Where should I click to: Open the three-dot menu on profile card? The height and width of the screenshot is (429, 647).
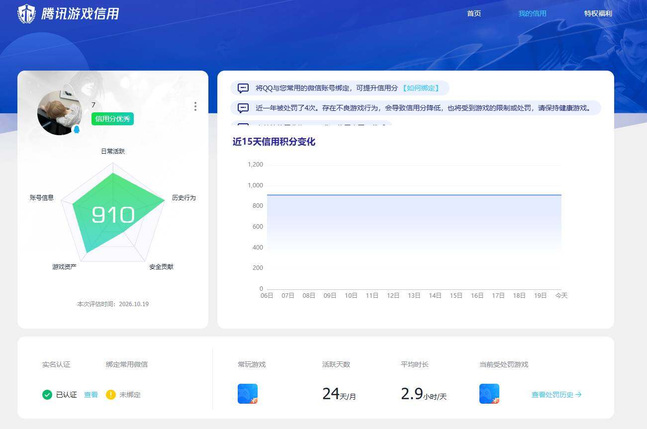click(195, 106)
